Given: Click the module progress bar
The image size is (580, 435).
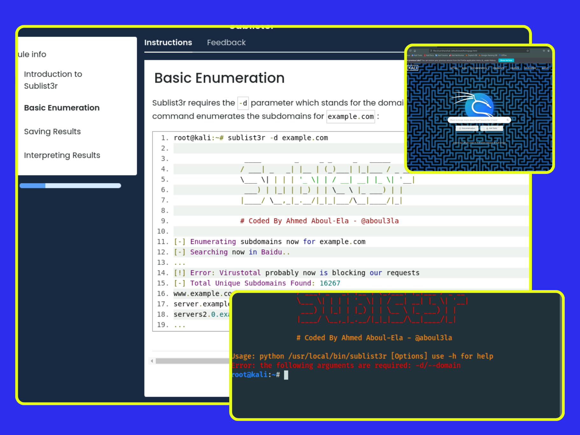Looking at the screenshot, I should [70, 186].
